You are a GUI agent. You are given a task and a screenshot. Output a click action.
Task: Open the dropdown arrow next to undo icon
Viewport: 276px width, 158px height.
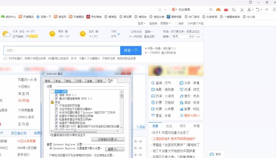click(x=262, y=10)
